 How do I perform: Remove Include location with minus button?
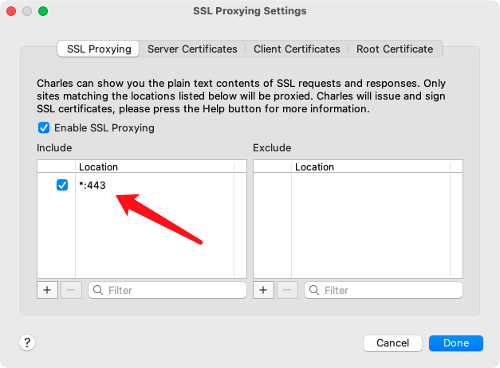tap(72, 290)
